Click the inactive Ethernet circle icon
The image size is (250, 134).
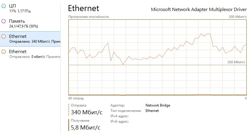point(4,52)
